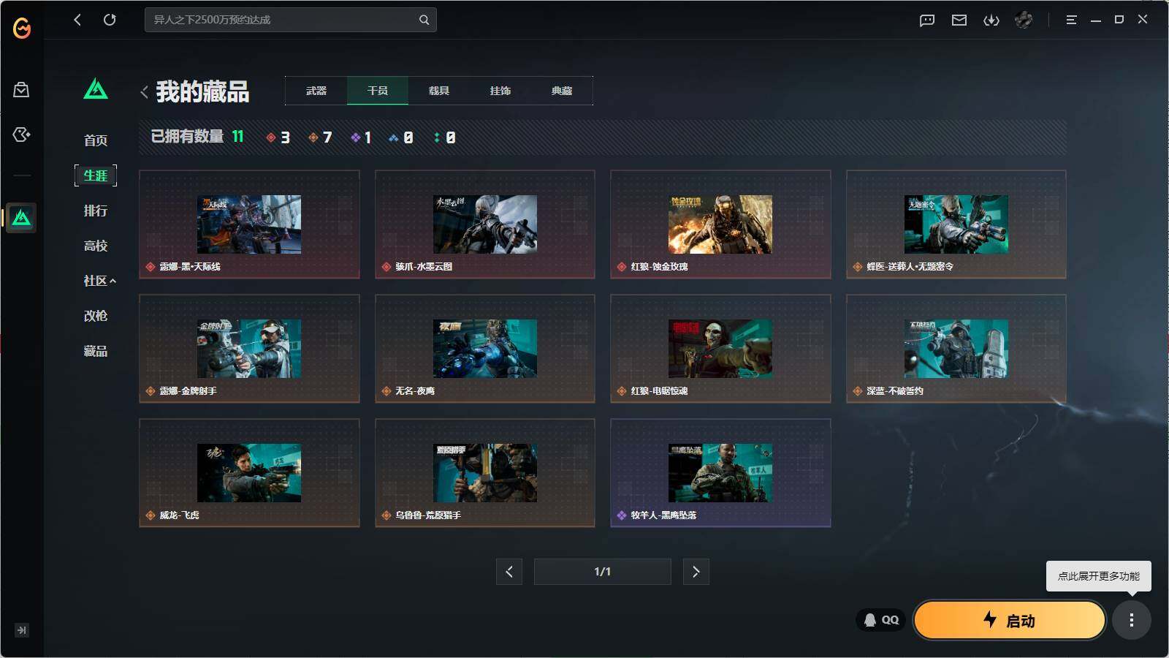Click the blue rarity count 0
This screenshot has height=658, width=1169.
(401, 137)
